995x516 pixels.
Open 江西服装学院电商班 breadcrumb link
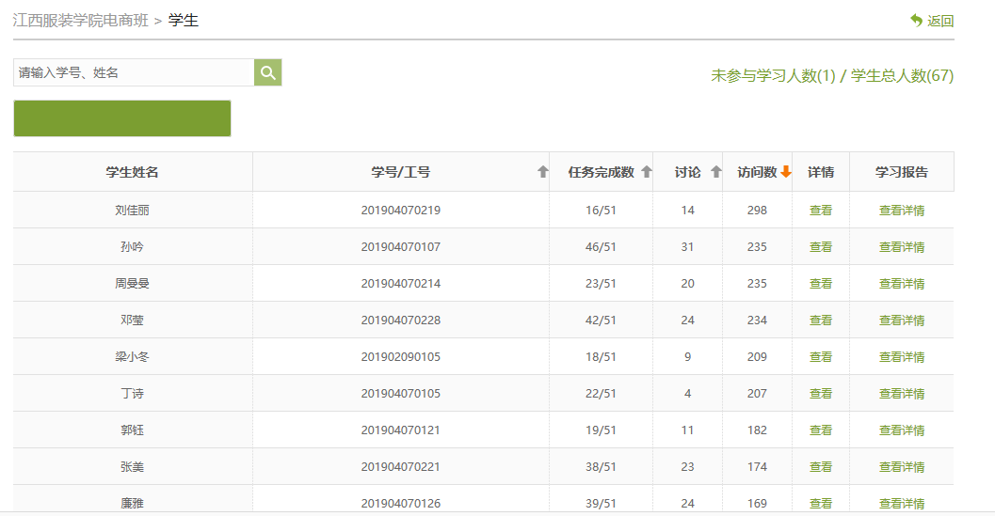coord(80,21)
